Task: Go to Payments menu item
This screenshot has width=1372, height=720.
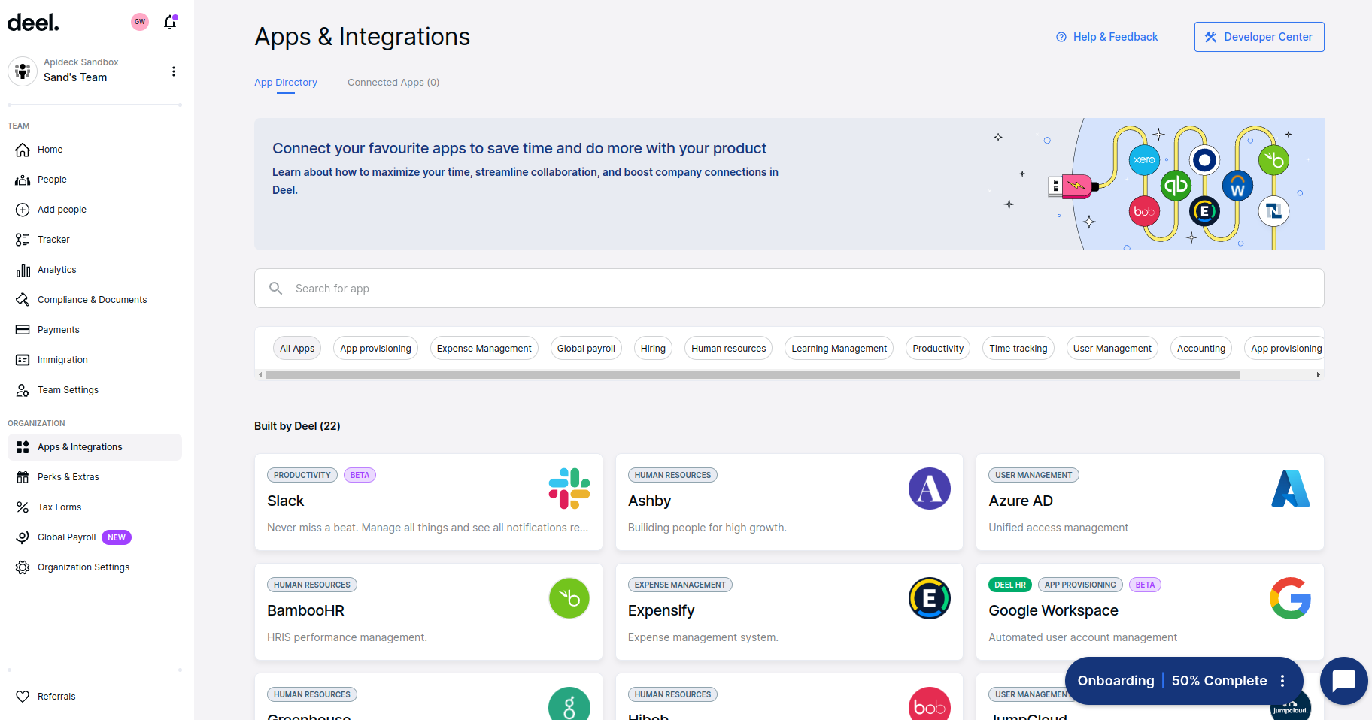Action: 95,330
